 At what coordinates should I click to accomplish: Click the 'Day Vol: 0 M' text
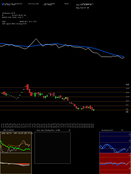pyautogui.click(x=82, y=8)
